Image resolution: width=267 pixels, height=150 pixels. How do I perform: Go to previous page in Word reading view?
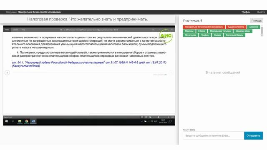pyautogui.click(x=7, y=72)
